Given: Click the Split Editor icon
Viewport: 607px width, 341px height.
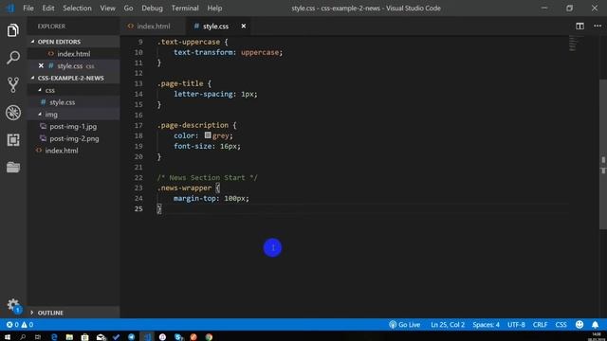Looking at the screenshot, I should (579, 27).
